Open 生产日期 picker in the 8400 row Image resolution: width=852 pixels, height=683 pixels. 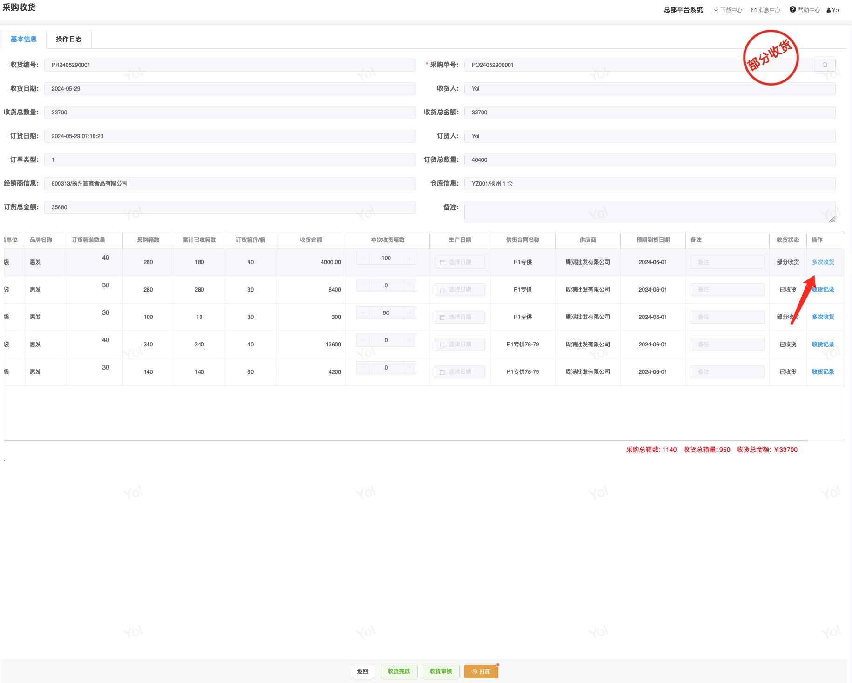pyautogui.click(x=460, y=290)
